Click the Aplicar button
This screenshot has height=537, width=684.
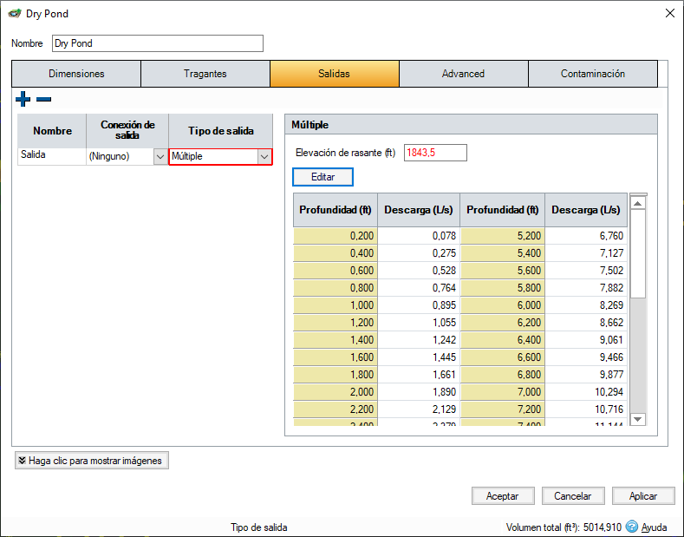point(643,496)
